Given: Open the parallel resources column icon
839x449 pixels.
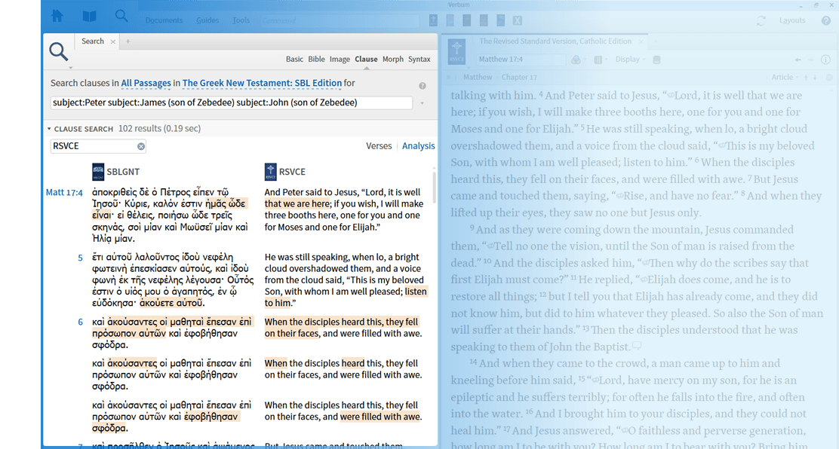Looking at the screenshot, I should pyautogui.click(x=598, y=60).
